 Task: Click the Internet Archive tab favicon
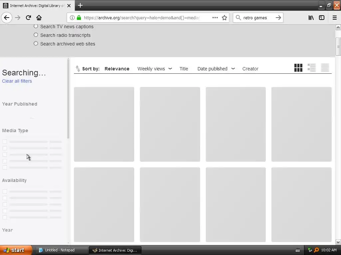click(x=6, y=6)
